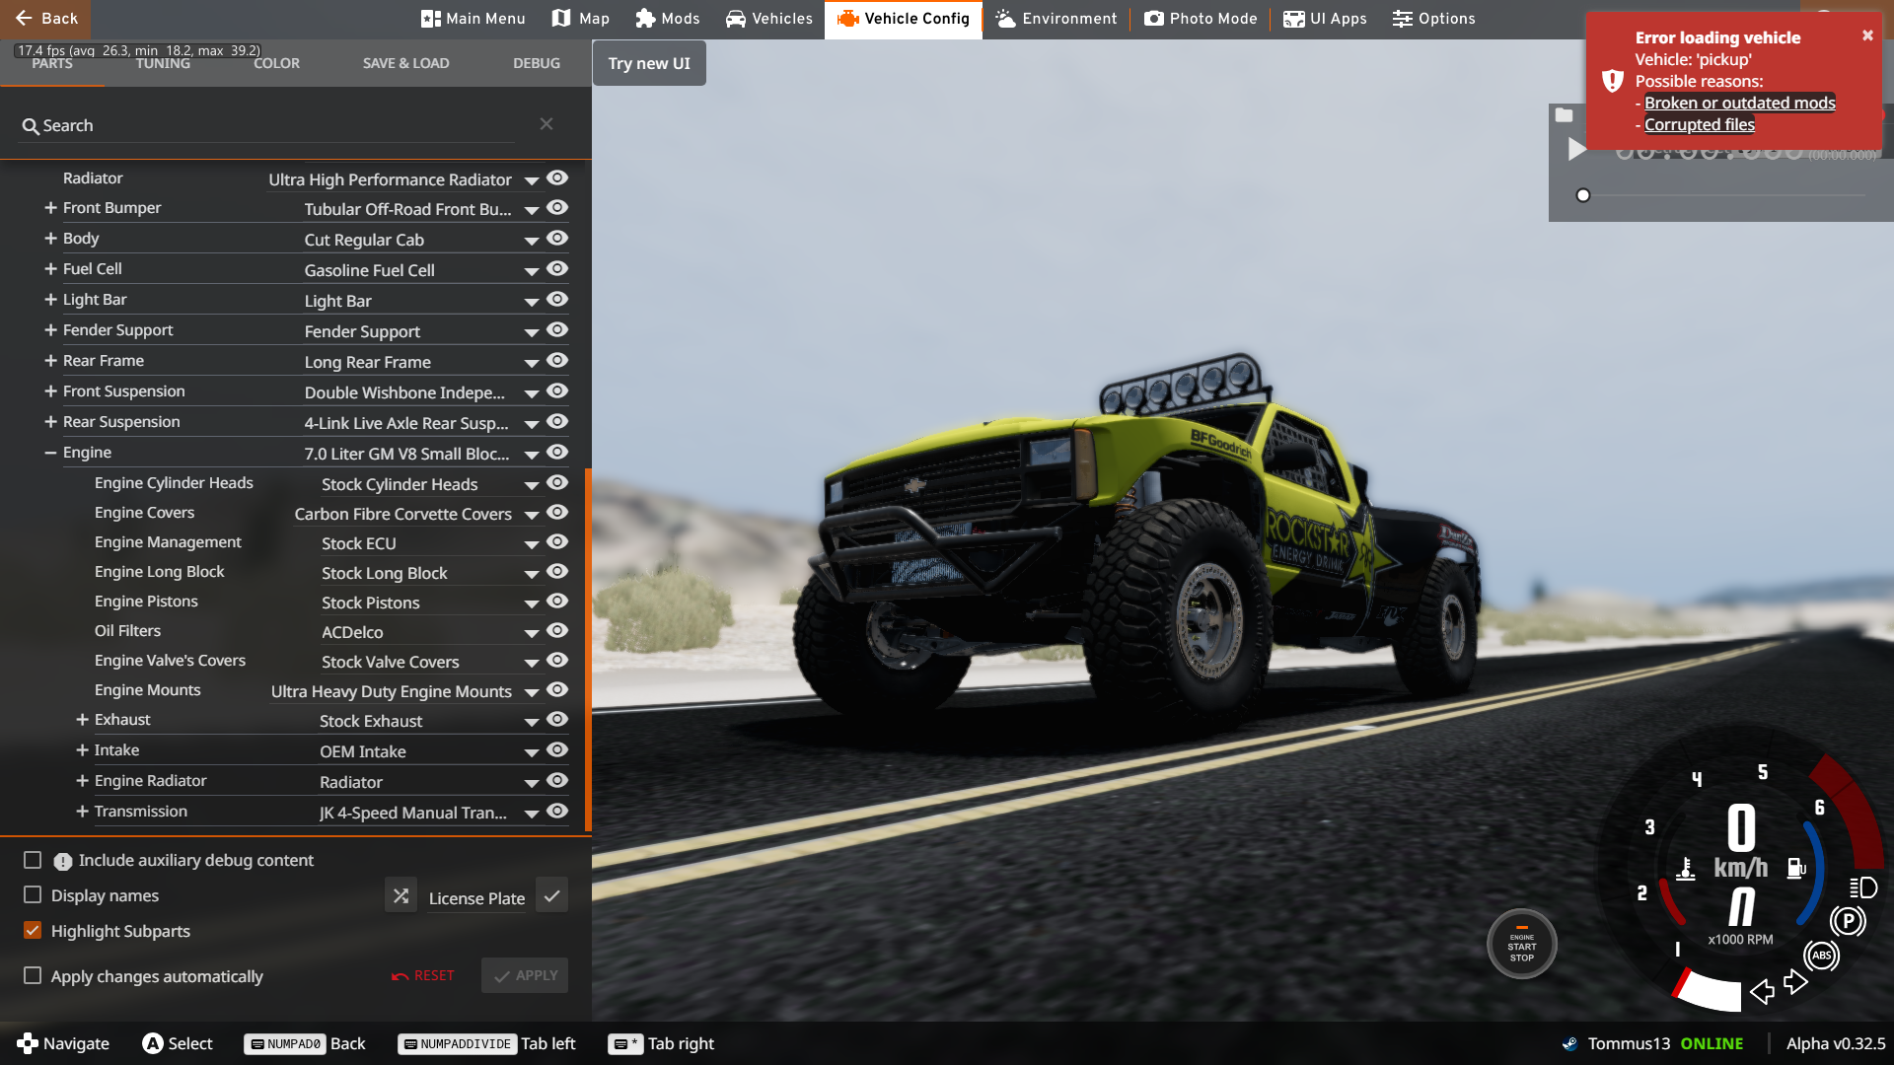Close the error loading vehicle notification
Viewport: 1894px width, 1065px height.
coord(1867,35)
